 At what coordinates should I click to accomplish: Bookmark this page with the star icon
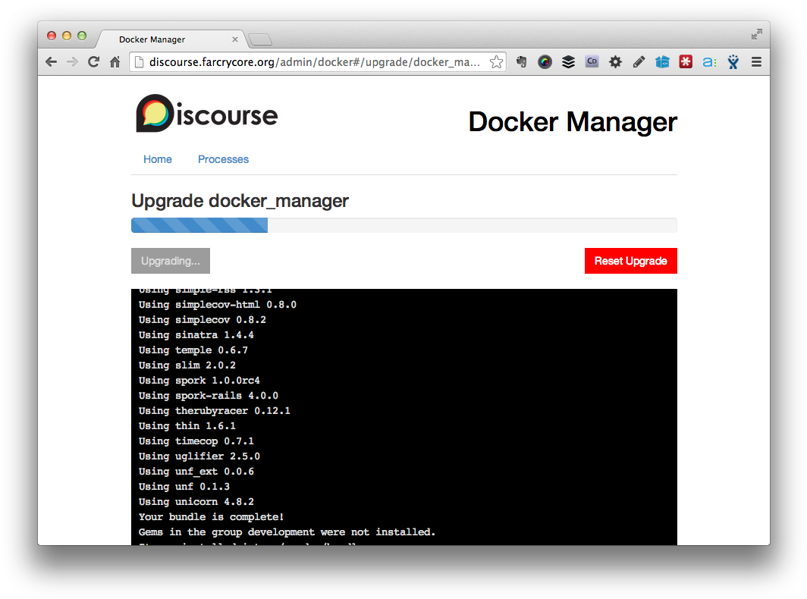click(x=496, y=62)
